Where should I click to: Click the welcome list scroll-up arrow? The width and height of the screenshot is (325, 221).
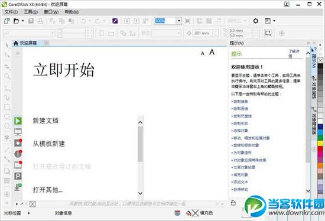(140, 122)
